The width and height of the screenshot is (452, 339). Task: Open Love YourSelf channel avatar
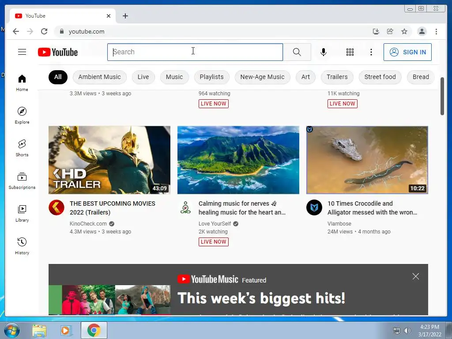[185, 207]
